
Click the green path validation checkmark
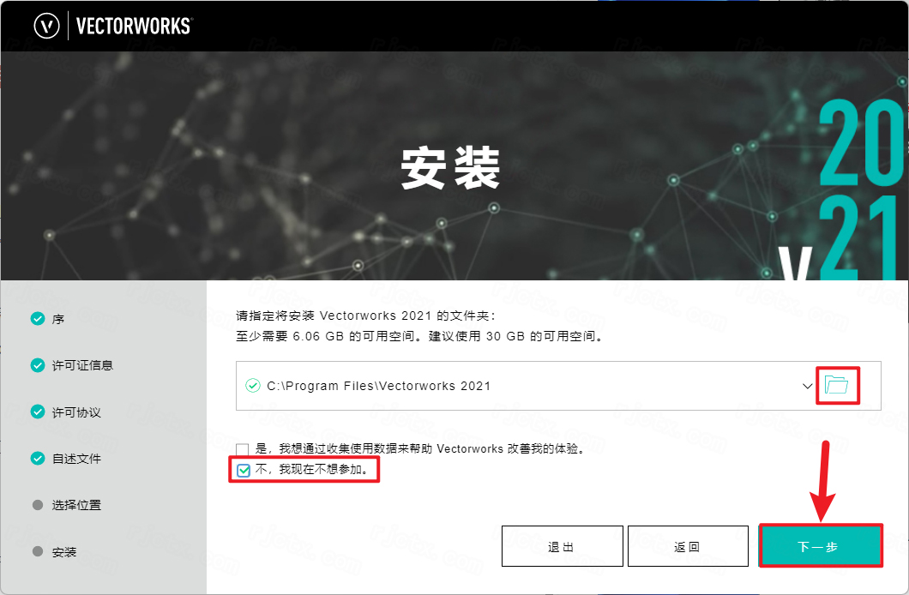(x=252, y=386)
